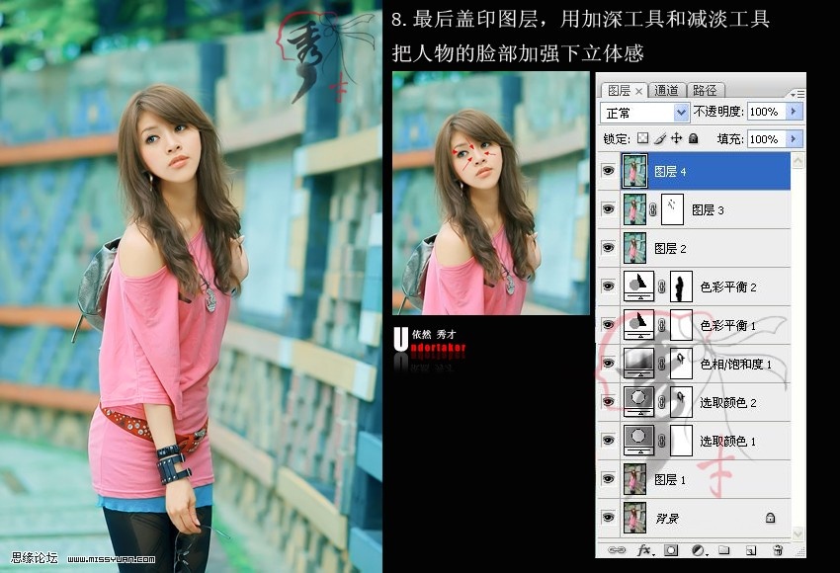Screen dimensions: 840x573
Task: Hide layer 图层 1 eye icon
Action: [608, 479]
